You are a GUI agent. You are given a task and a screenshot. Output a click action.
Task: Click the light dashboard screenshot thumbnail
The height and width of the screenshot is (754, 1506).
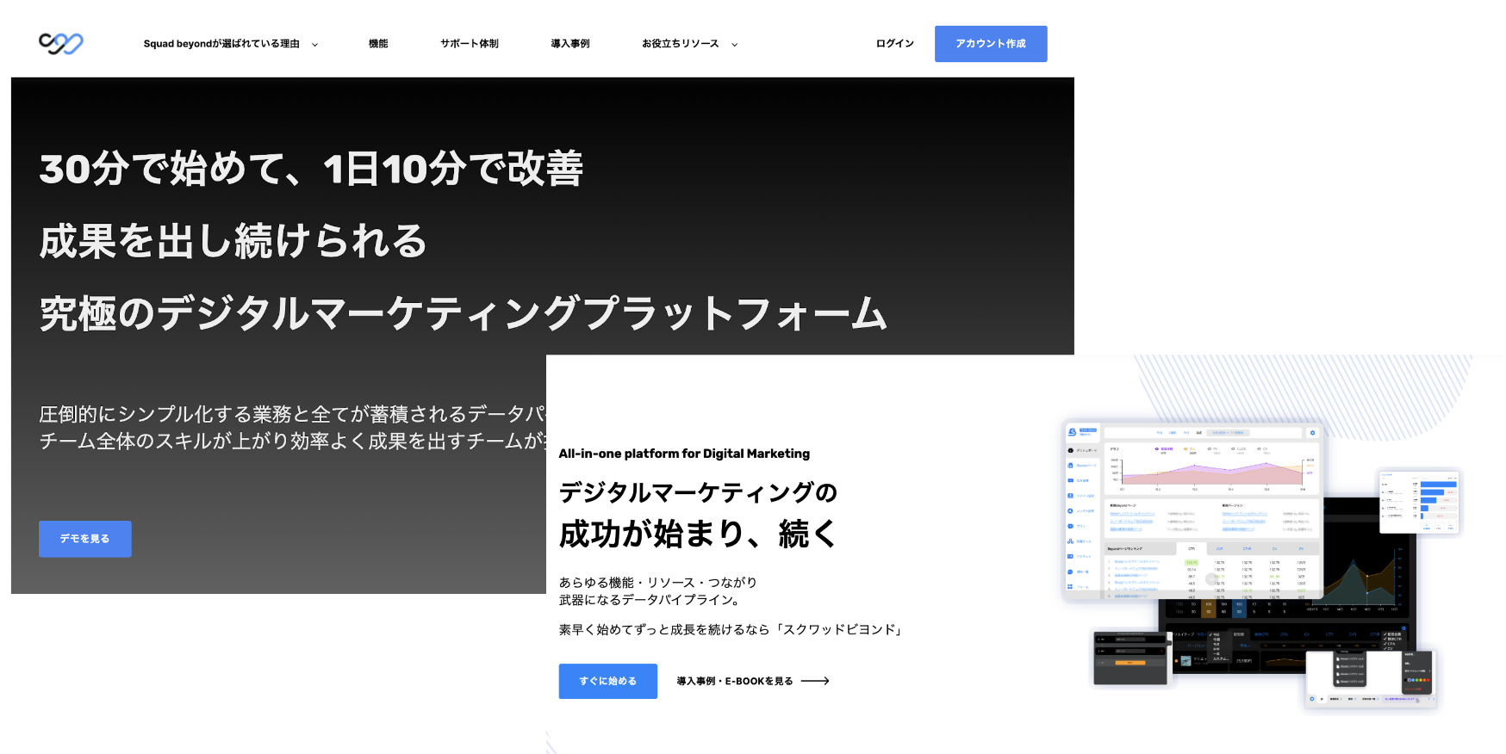[1193, 510]
